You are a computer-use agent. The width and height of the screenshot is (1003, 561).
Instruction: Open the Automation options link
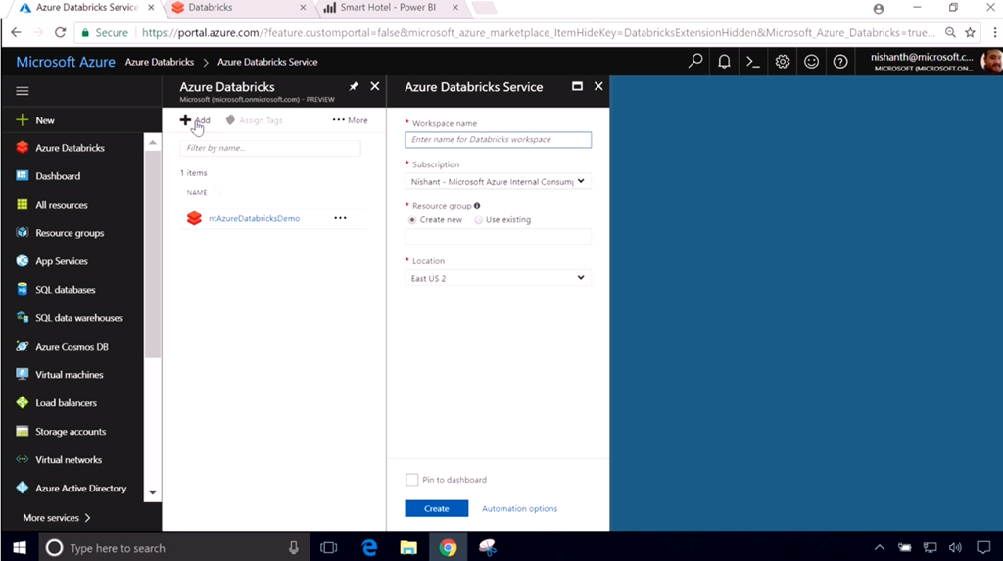coord(519,509)
